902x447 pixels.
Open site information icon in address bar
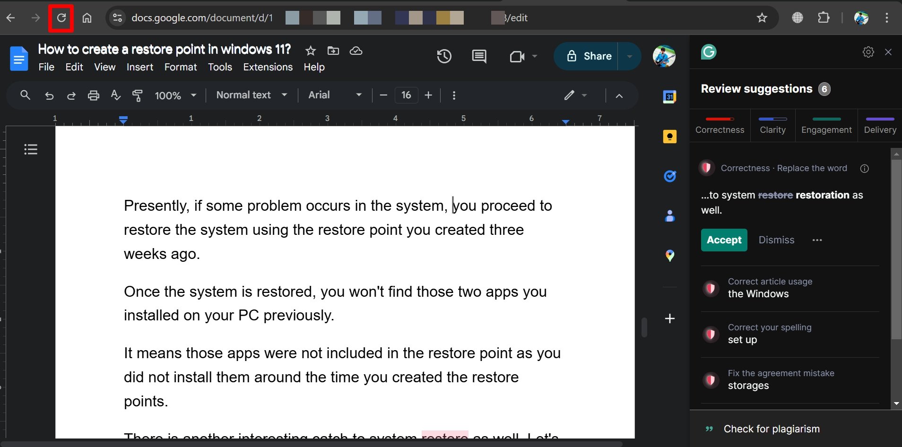click(x=117, y=18)
